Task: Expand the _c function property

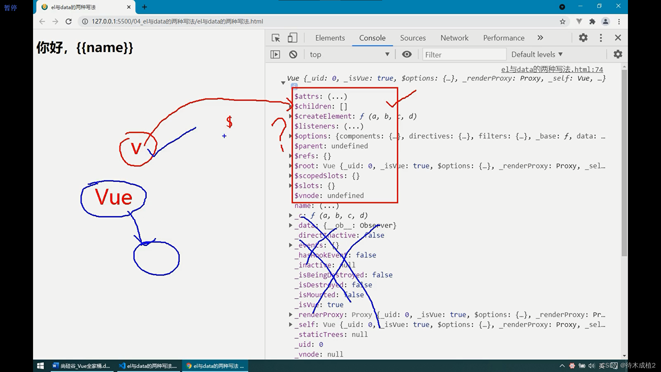Action: click(291, 215)
